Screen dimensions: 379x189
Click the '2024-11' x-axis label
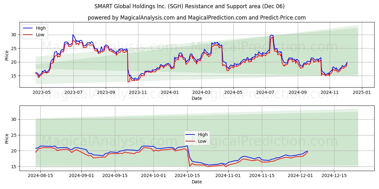coord(330,92)
